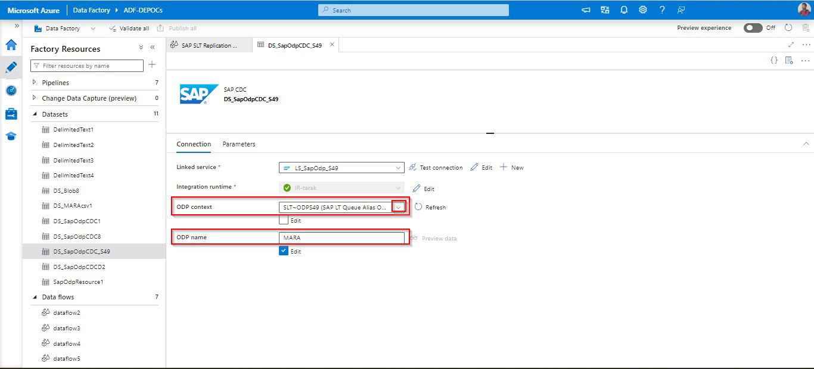This screenshot has height=369, width=814.
Task: Click the Monitor gauge icon in sidebar
Action: point(11,90)
